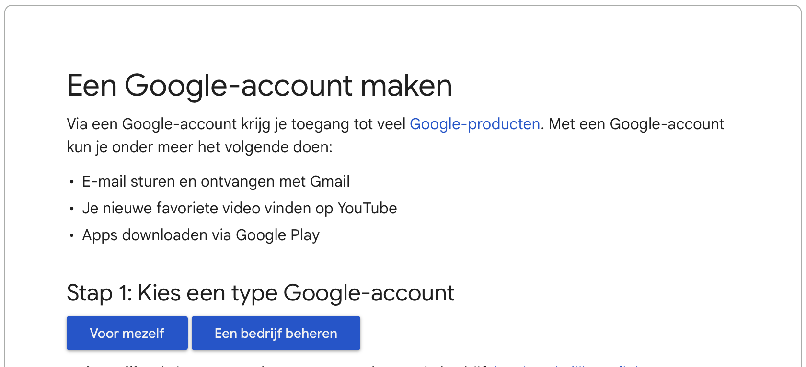
Task: Click the word "YouTube" in the list
Action: (x=367, y=208)
